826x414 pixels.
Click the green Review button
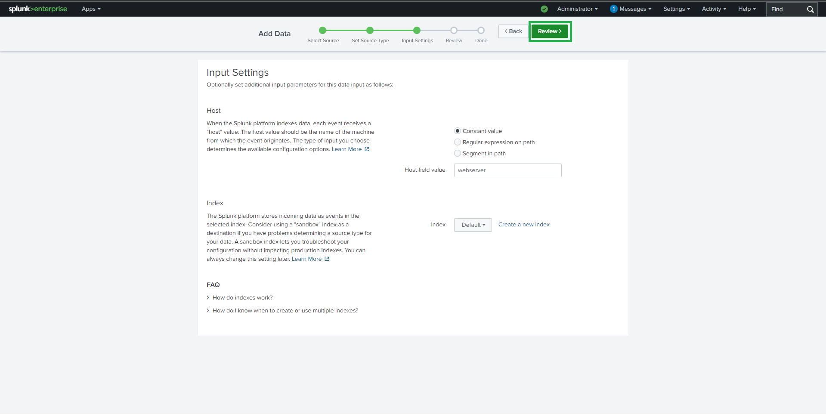click(550, 31)
